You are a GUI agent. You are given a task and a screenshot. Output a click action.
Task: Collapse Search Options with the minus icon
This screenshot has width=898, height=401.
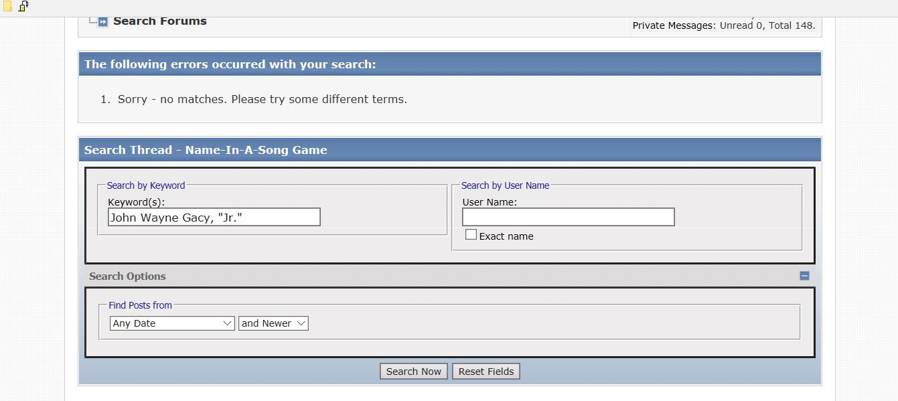point(804,276)
